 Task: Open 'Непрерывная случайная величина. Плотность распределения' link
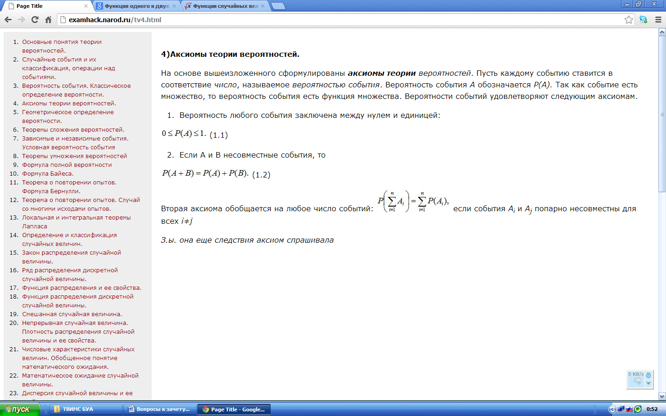point(78,331)
